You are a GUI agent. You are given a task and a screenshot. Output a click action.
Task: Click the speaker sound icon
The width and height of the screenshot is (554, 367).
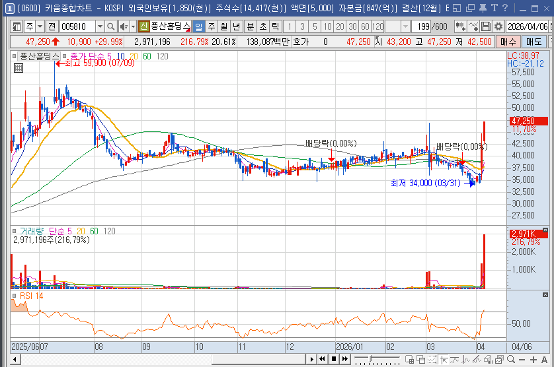pyautogui.click(x=124, y=26)
